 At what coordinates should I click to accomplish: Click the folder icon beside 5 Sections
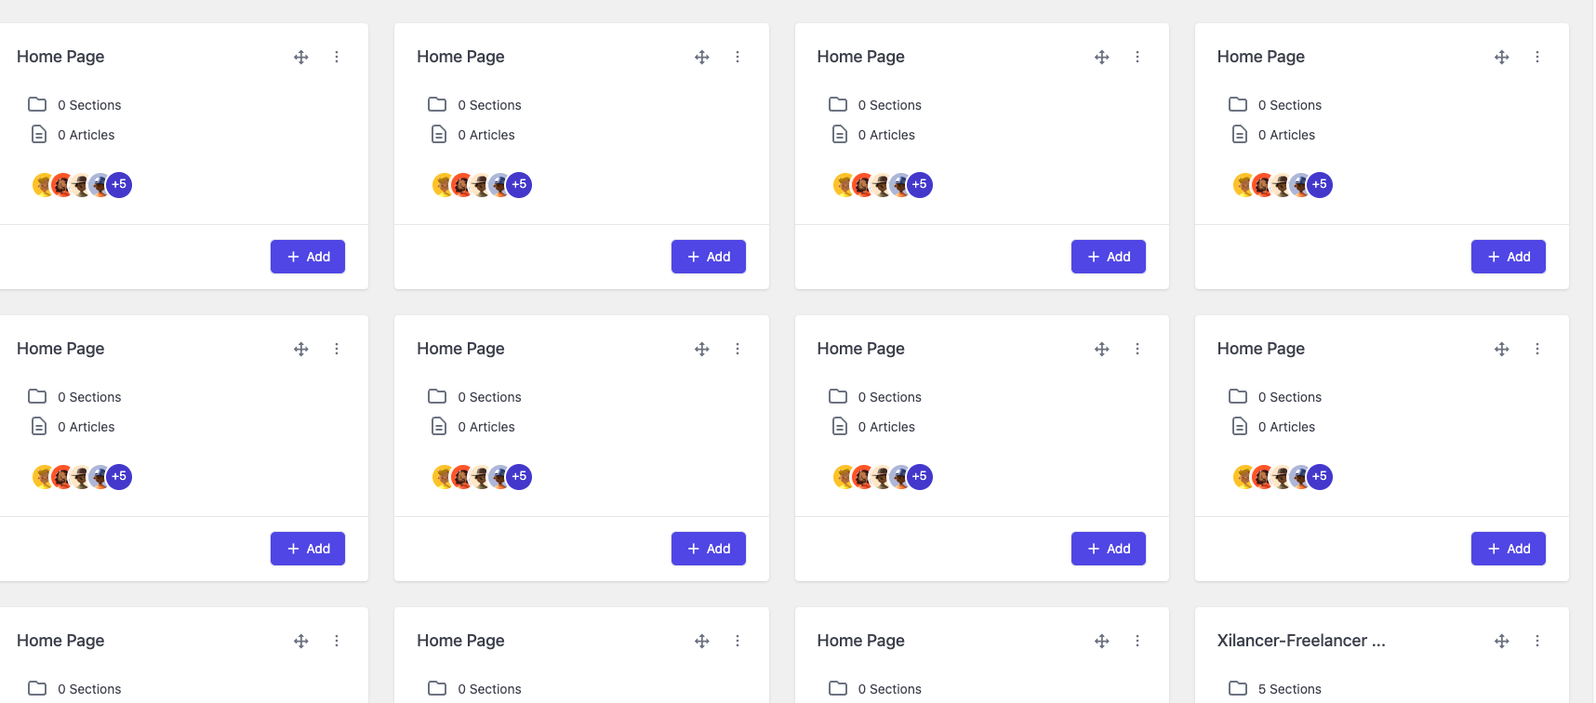(x=1237, y=688)
